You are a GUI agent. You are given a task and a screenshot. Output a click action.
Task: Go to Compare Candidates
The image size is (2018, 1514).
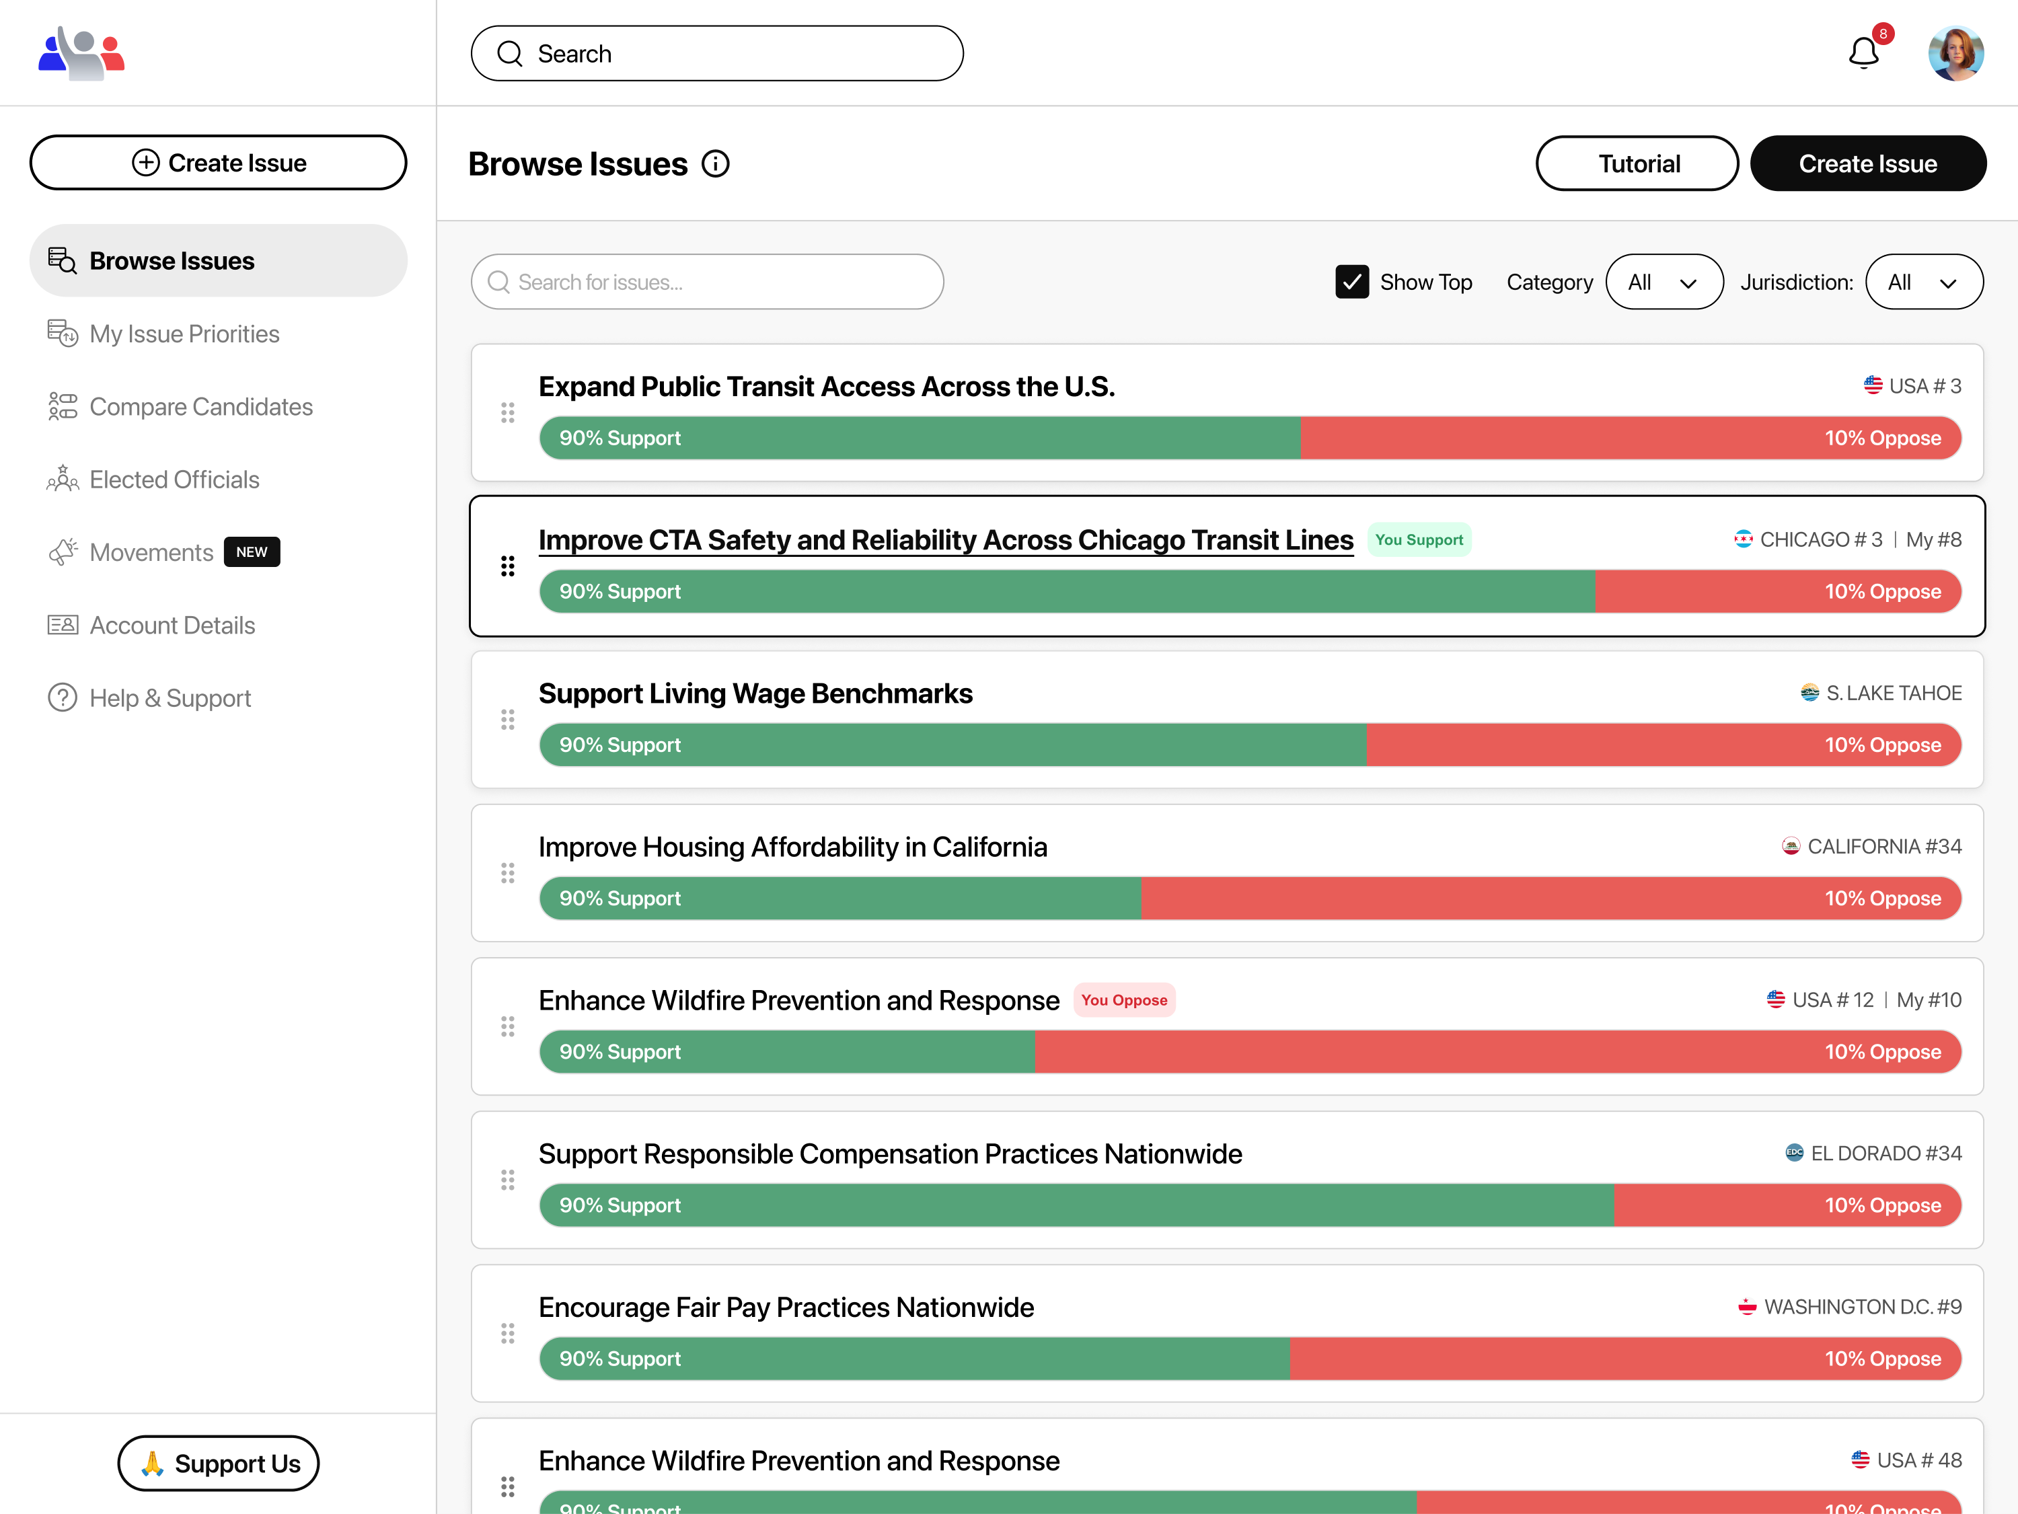200,407
